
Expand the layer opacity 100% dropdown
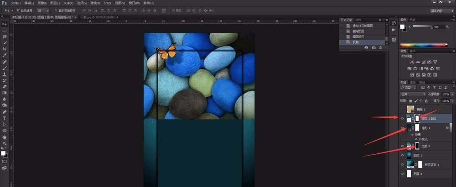(x=452, y=94)
